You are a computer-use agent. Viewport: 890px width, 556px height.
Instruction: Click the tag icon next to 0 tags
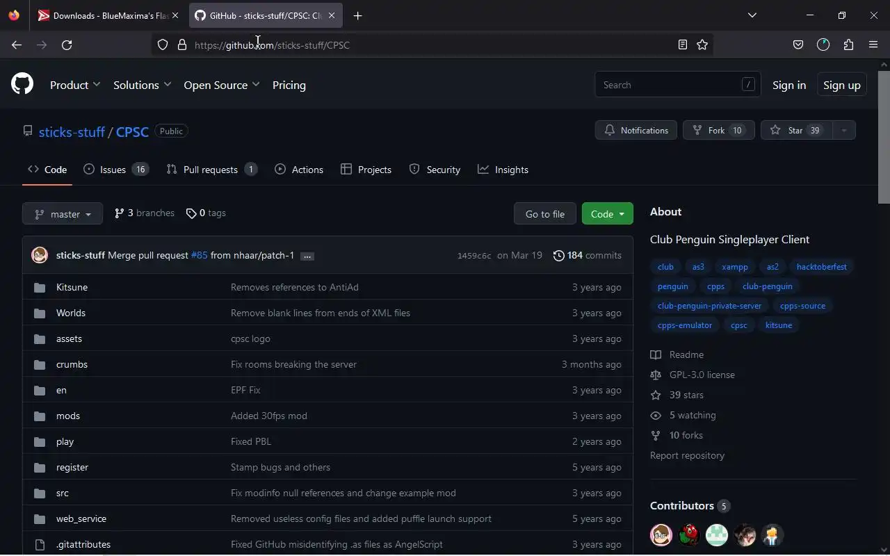[191, 213]
